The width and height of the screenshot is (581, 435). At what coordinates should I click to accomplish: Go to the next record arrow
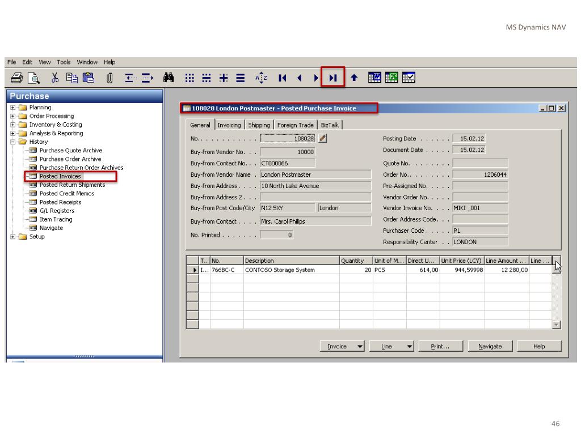pyautogui.click(x=315, y=78)
